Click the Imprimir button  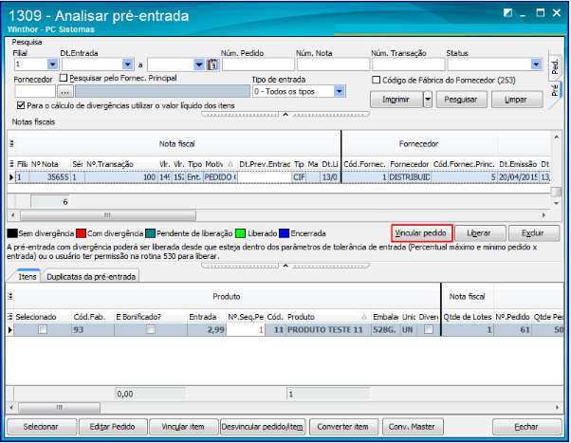pyautogui.click(x=396, y=100)
